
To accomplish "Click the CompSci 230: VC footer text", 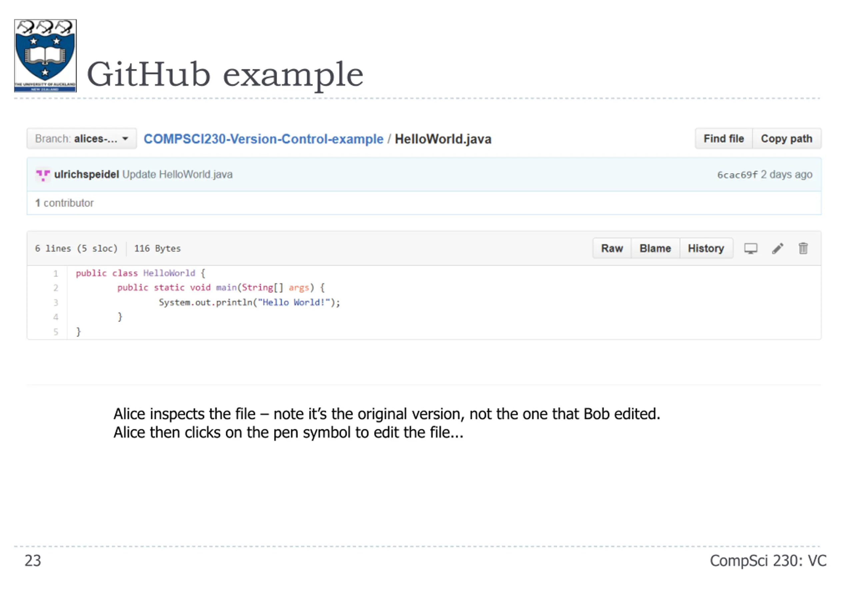I will tap(768, 561).
